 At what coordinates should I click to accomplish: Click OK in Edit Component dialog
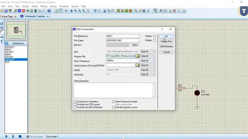pos(166,36)
